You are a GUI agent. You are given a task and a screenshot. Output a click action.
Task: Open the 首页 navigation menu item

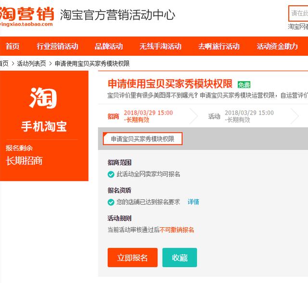13,46
